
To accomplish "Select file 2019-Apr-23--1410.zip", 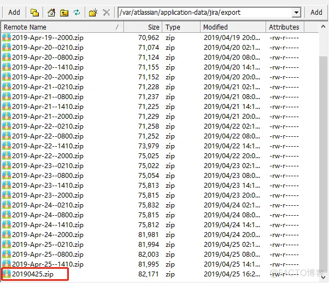I will pos(48,186).
